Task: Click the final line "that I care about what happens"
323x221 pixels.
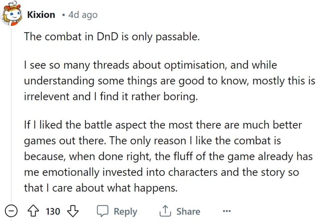Action: pyautogui.click(x=100, y=188)
